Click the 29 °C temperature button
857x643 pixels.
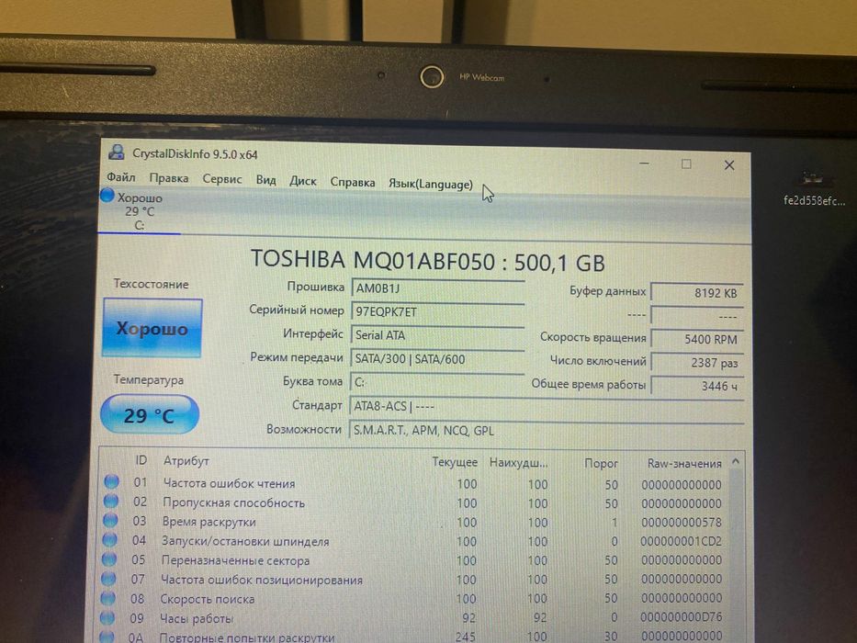(149, 415)
